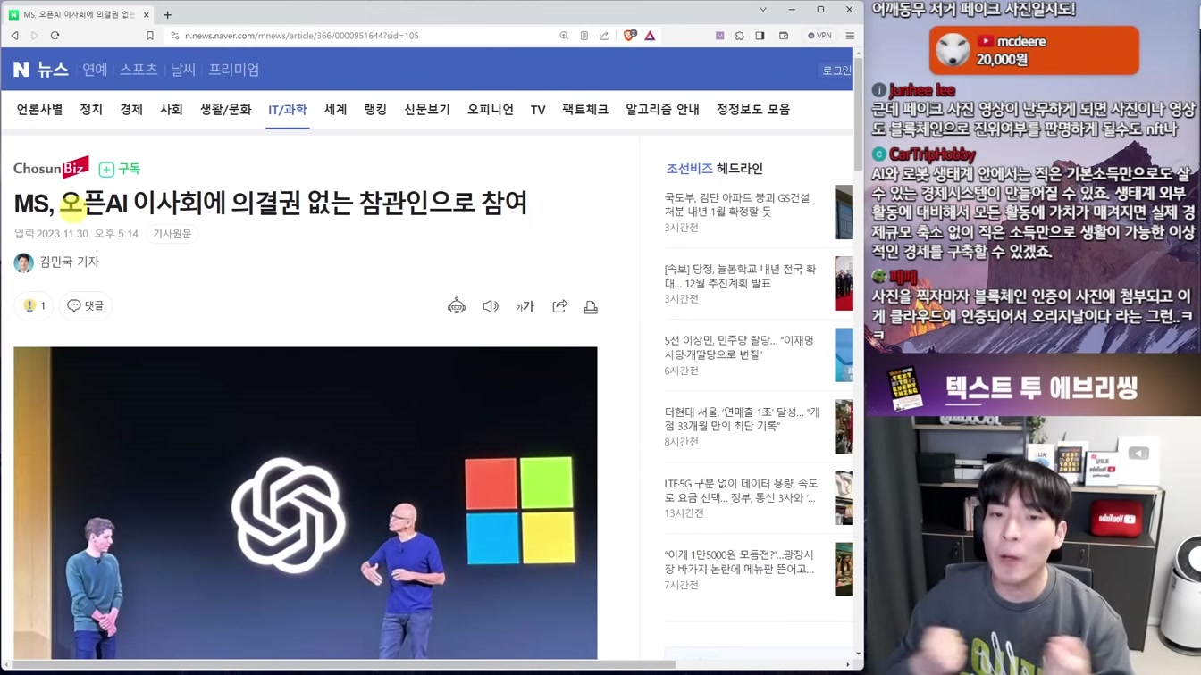Viewport: 1201px width, 675px height.
Task: Click the AI summary robot icon
Action: tap(457, 306)
